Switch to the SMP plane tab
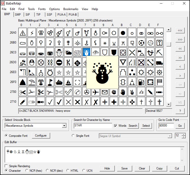The height and width of the screenshot is (175, 190). [x=18, y=15]
